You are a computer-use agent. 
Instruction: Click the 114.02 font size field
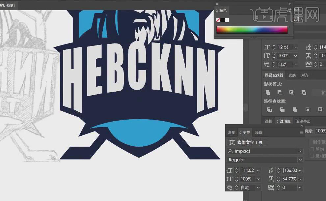pyautogui.click(x=247, y=170)
